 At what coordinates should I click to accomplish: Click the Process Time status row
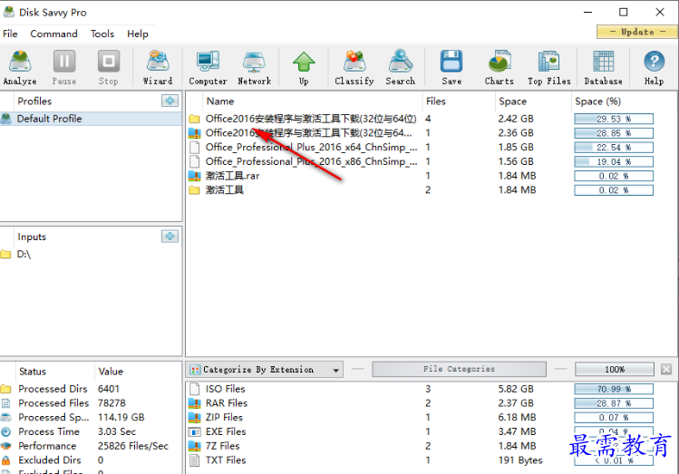point(91,431)
